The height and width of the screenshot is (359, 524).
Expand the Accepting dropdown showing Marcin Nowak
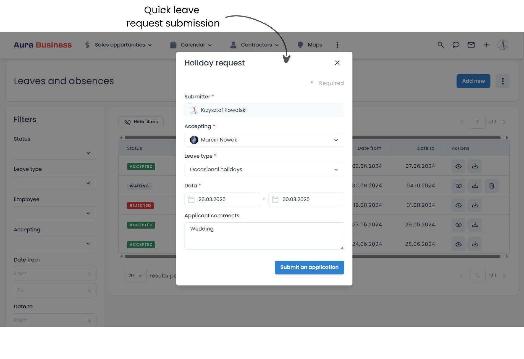pyautogui.click(x=336, y=140)
